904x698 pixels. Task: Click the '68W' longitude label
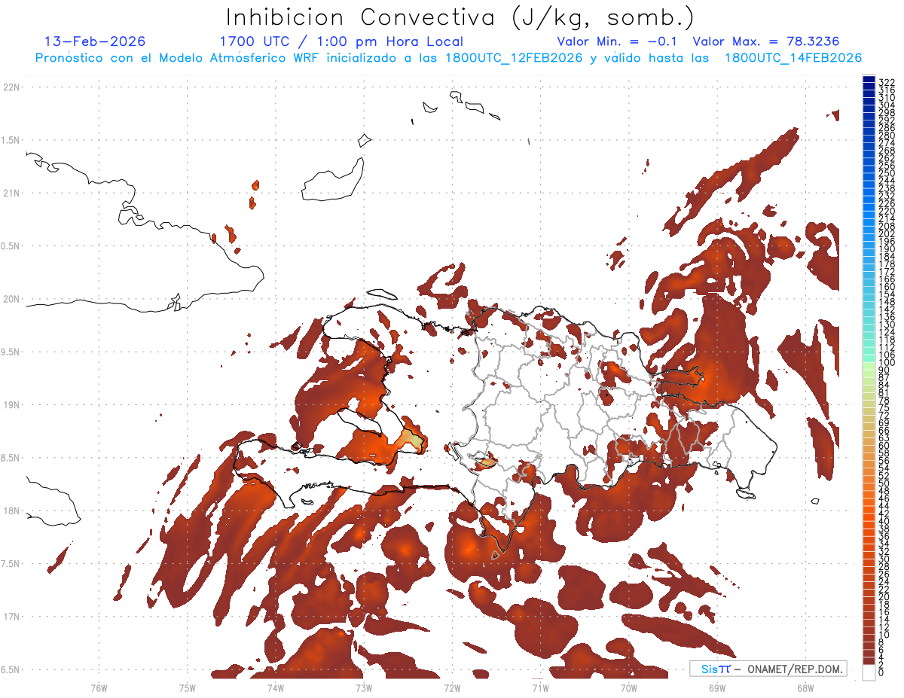tap(805, 687)
